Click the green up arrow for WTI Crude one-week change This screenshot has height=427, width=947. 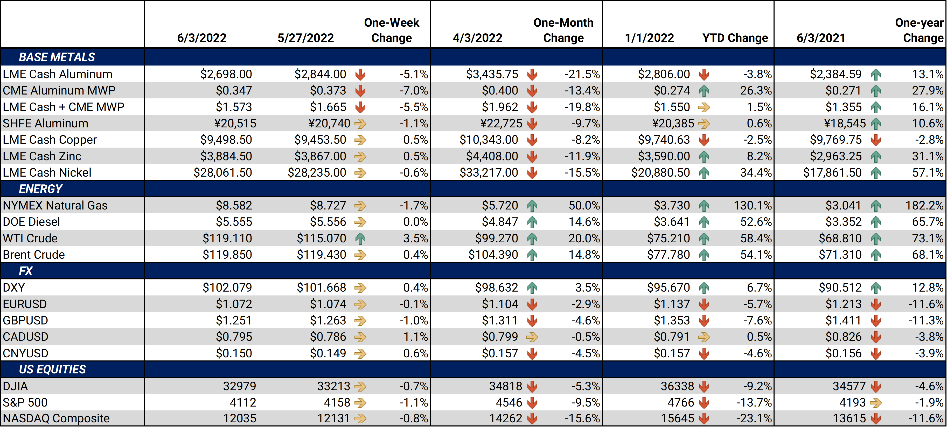pyautogui.click(x=360, y=238)
